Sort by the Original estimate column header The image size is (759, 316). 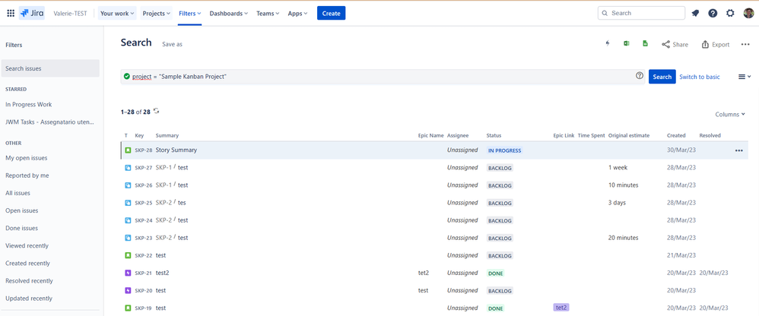pos(629,136)
